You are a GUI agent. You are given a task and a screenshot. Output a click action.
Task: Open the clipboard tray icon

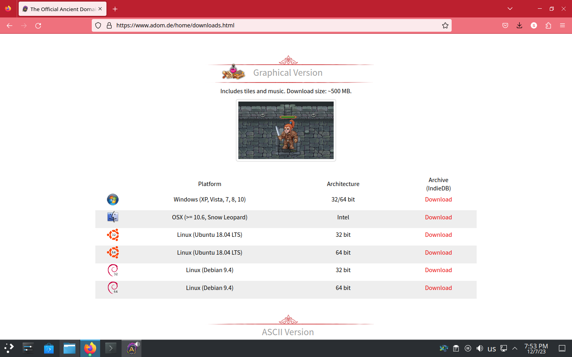[456, 348]
